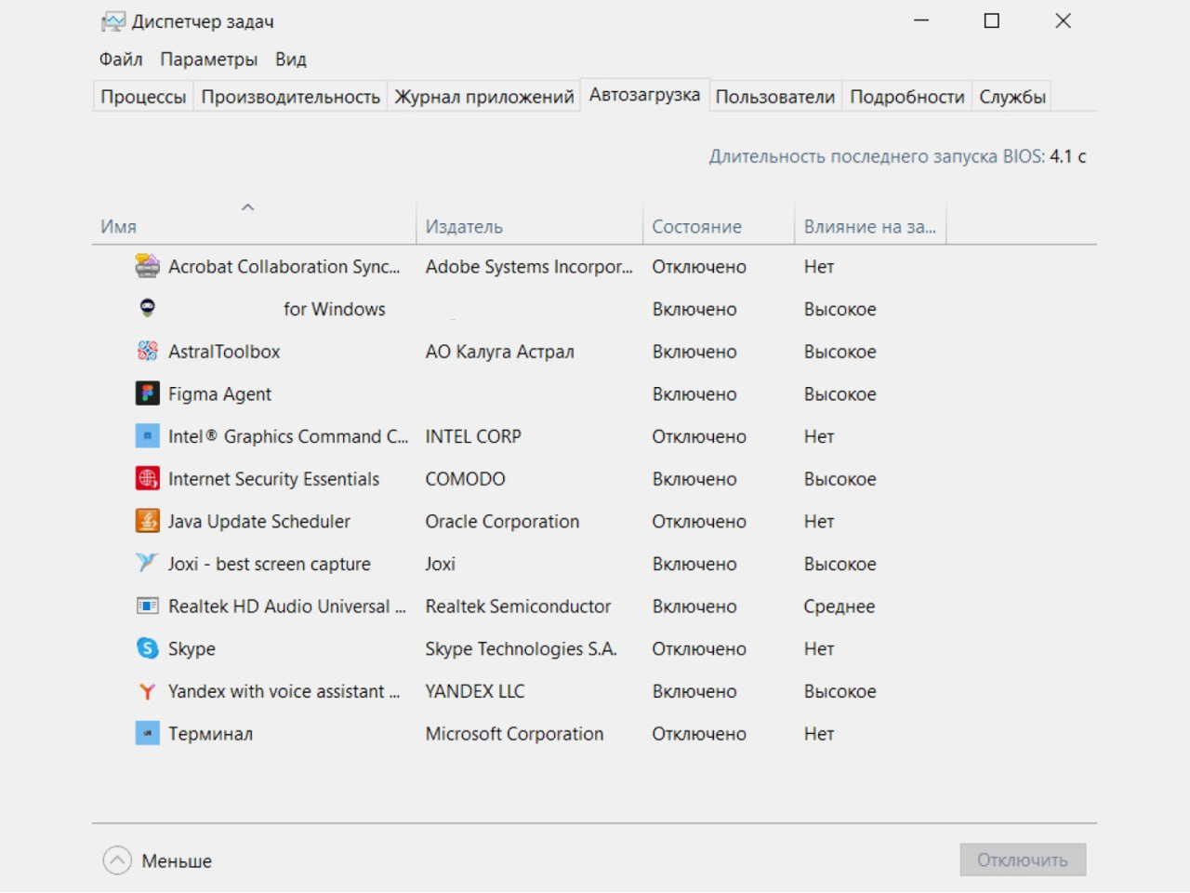Click the Skype icon
This screenshot has height=893, width=1190.
(x=147, y=648)
